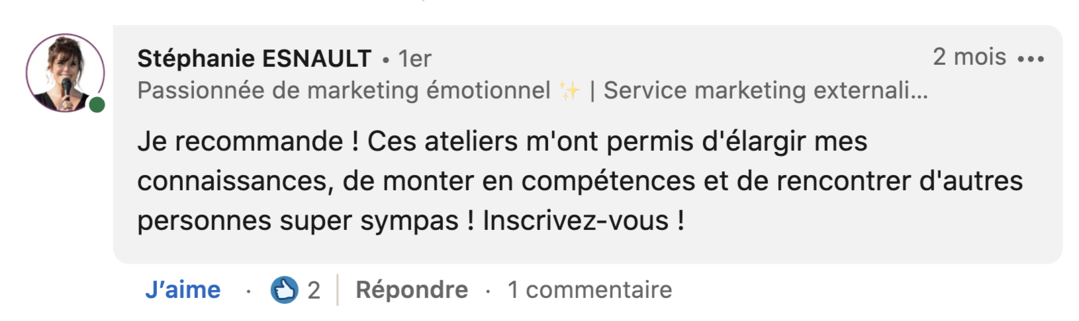Click Répondre to reply to comment
Screen dimensions: 1079x321
(412, 290)
